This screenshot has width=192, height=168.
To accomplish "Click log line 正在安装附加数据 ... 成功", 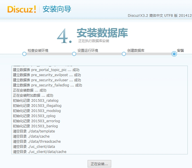I will [33, 96].
